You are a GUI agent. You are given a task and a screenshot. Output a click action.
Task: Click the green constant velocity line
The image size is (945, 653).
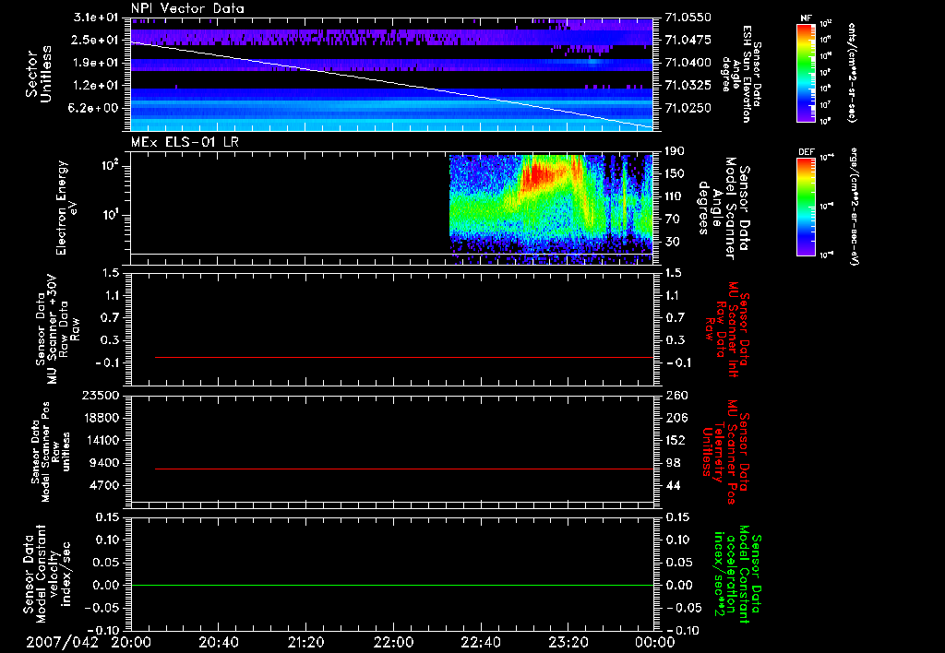(391, 585)
